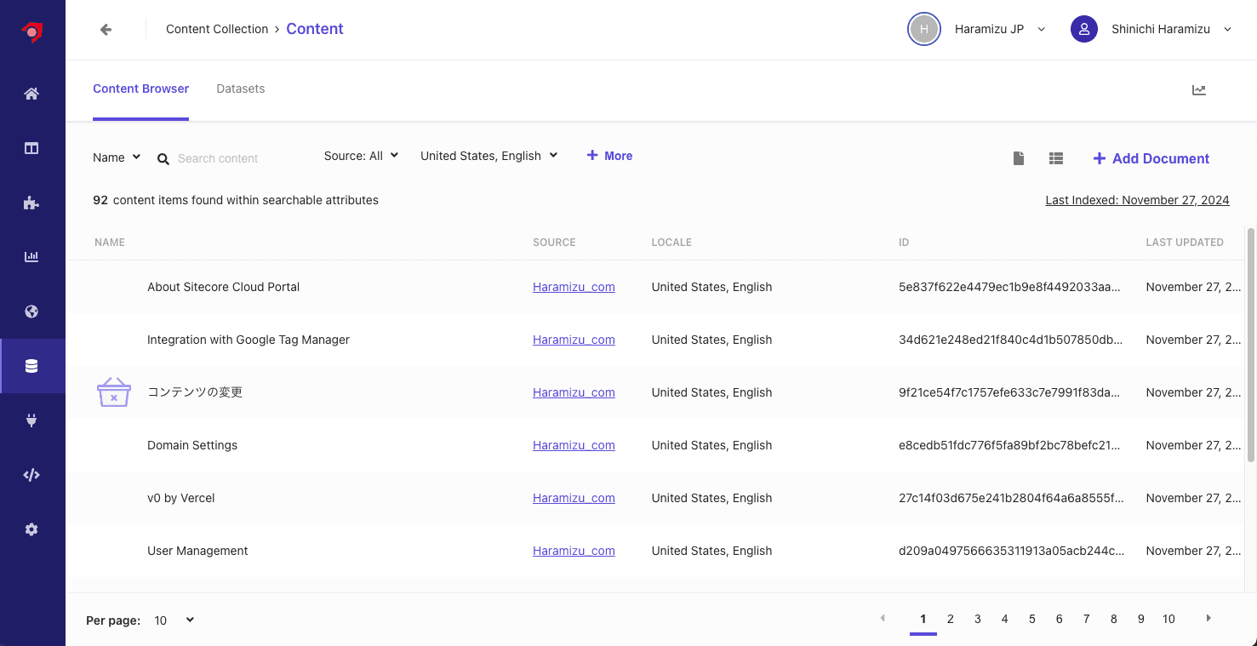Image resolution: width=1257 pixels, height=646 pixels.
Task: Go to page 5 in pagination
Action: [x=1031, y=619]
